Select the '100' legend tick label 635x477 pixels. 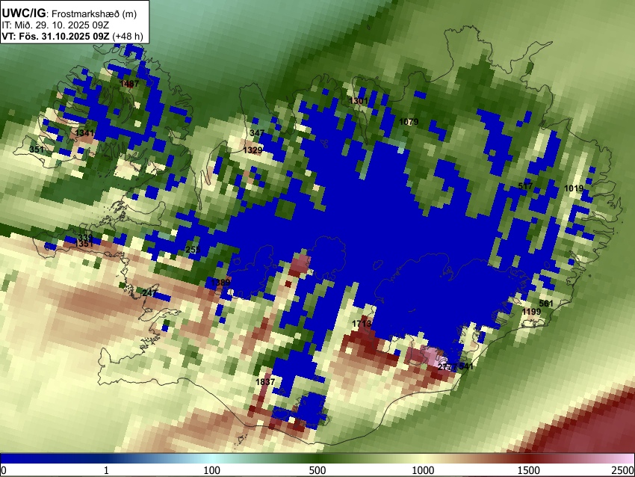coord(212,470)
